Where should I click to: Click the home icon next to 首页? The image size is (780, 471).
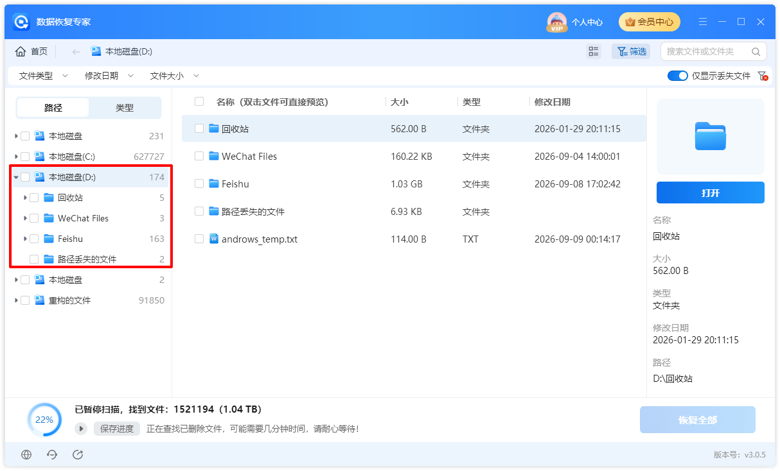(21, 51)
